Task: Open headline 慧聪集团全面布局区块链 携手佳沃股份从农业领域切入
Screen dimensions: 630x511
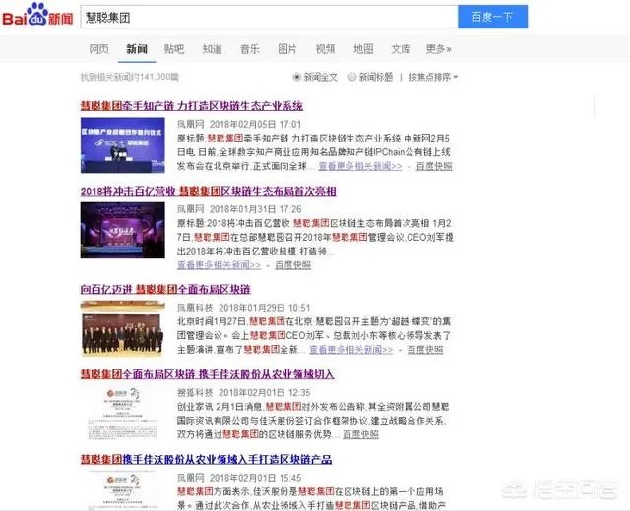Action: coord(208,374)
